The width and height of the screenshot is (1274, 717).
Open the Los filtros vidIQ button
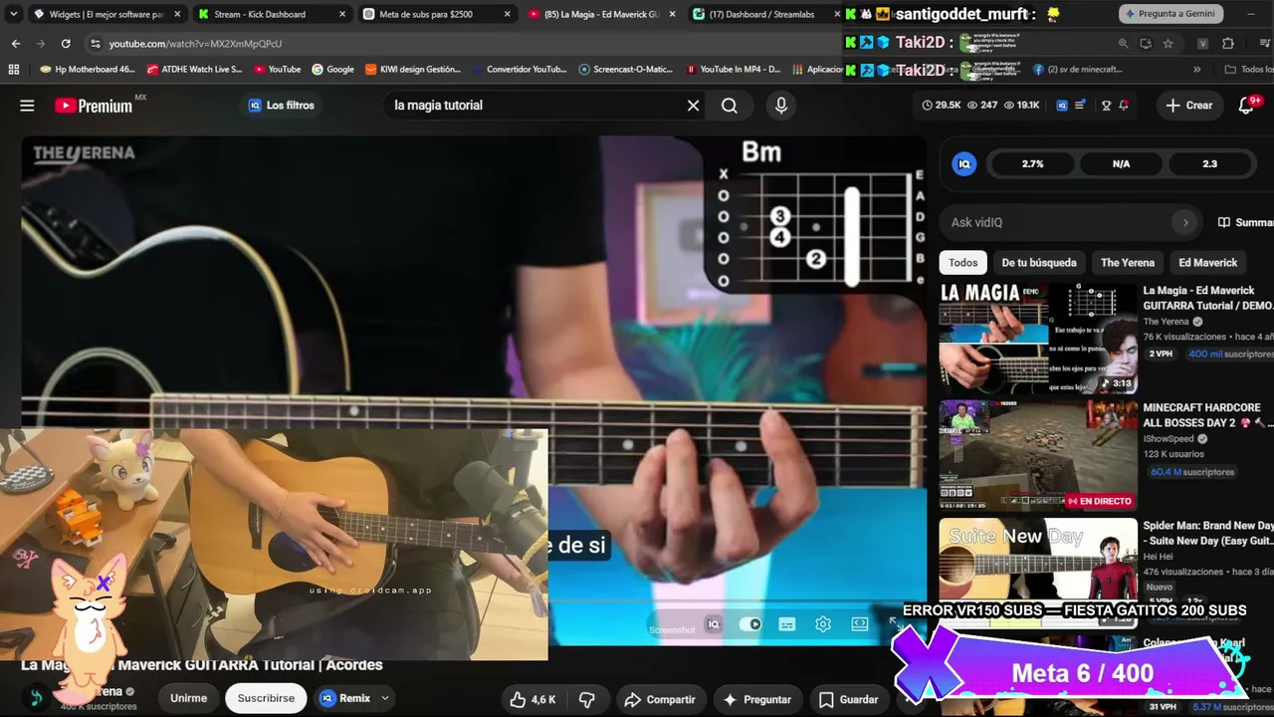click(282, 106)
